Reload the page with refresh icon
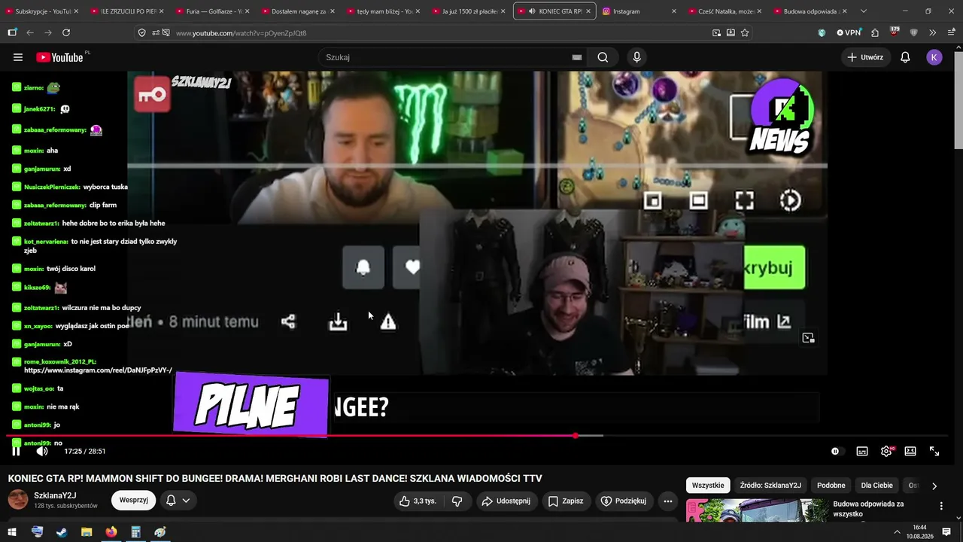This screenshot has width=963, height=542. click(66, 33)
